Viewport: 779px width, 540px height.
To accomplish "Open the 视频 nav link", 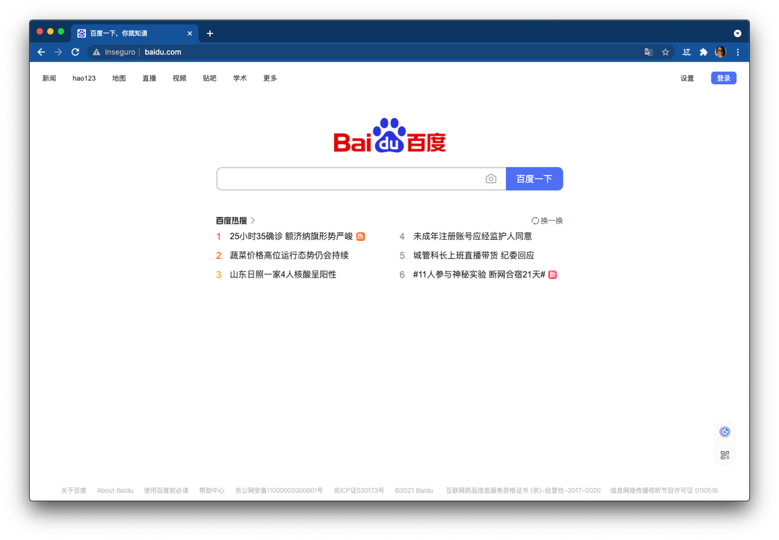I will point(179,78).
